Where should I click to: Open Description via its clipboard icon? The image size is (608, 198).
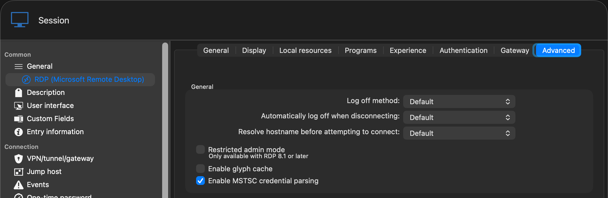(19, 92)
